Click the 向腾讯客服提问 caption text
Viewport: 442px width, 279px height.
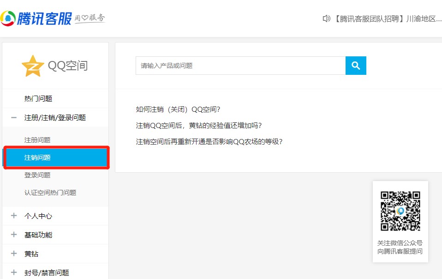[400, 251]
